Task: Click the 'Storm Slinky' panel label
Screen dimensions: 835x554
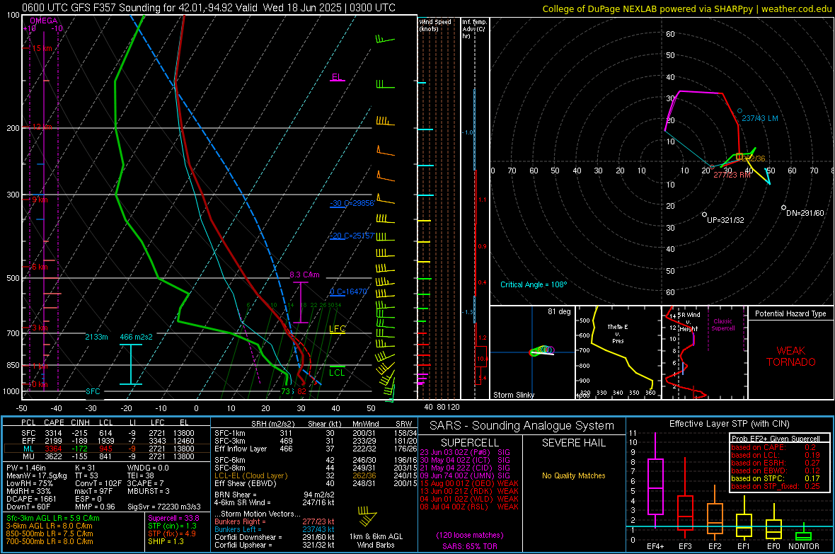Action: (x=513, y=395)
